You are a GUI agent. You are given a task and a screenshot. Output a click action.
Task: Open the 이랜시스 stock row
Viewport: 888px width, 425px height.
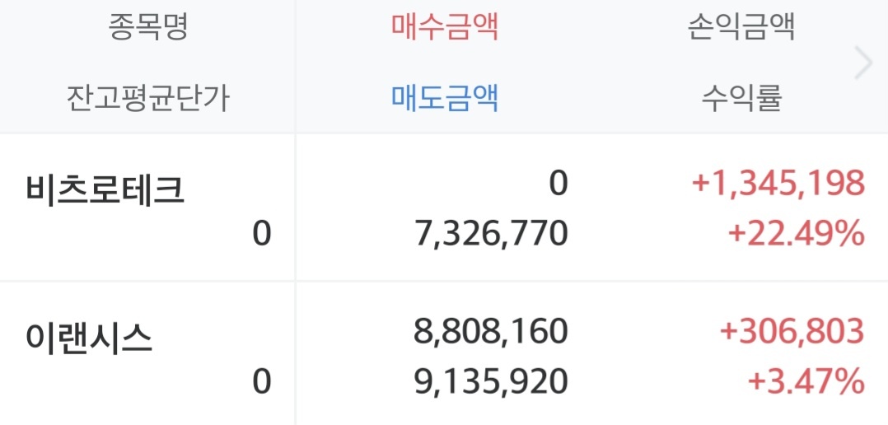(444, 353)
